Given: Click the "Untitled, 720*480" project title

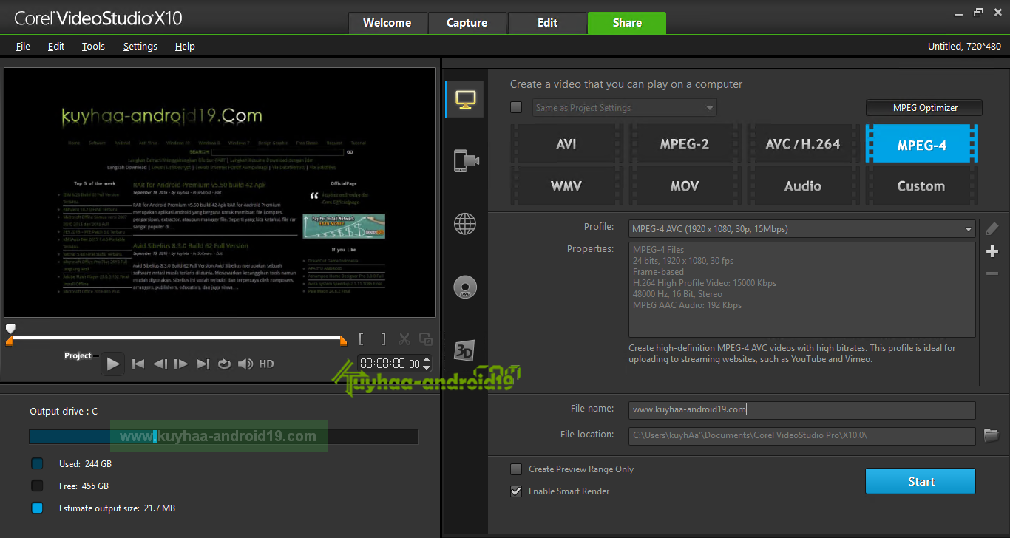Looking at the screenshot, I should coord(964,46).
